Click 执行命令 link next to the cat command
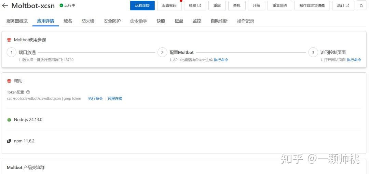The height and width of the screenshot is (174, 369). [96, 99]
